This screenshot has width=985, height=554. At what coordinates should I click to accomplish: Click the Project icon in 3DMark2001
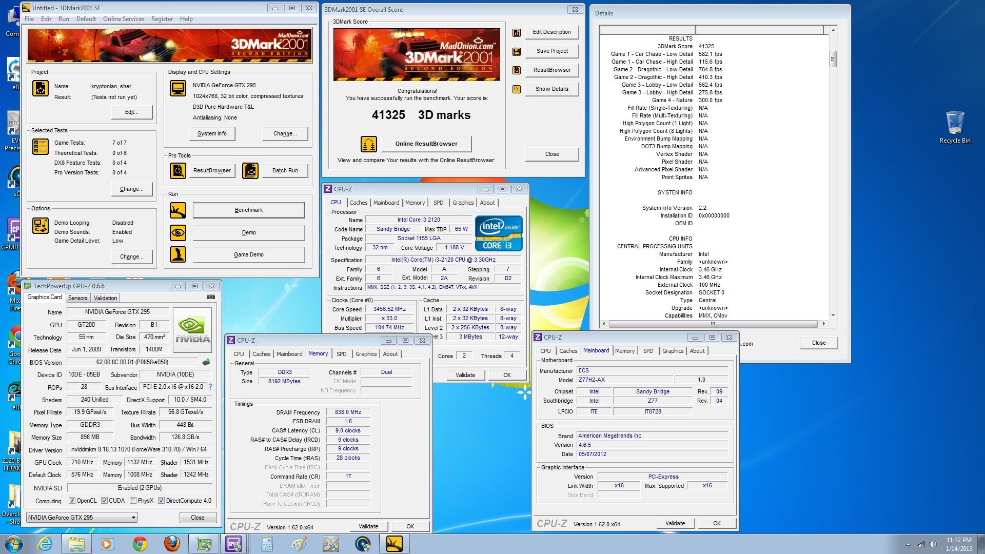(41, 88)
